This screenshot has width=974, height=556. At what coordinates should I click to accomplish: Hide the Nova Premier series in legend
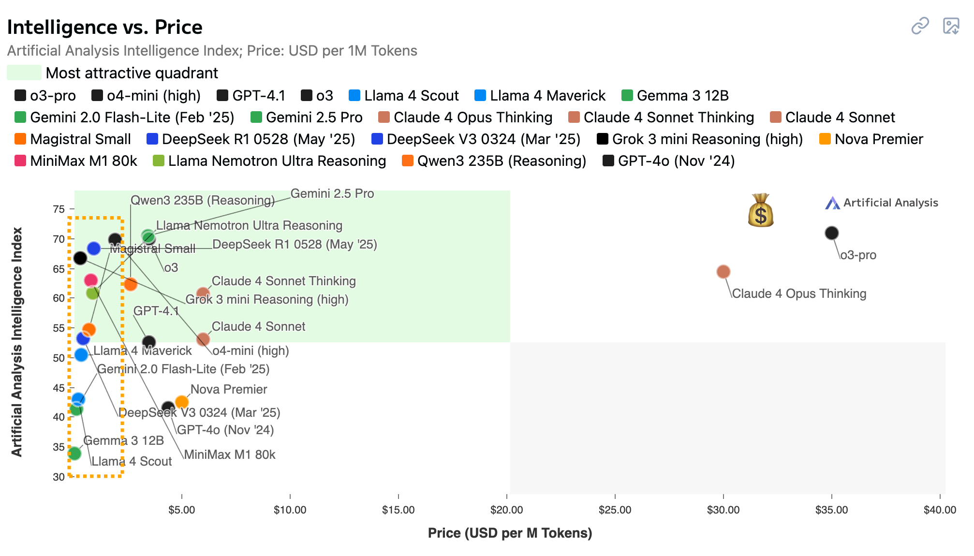(x=871, y=139)
